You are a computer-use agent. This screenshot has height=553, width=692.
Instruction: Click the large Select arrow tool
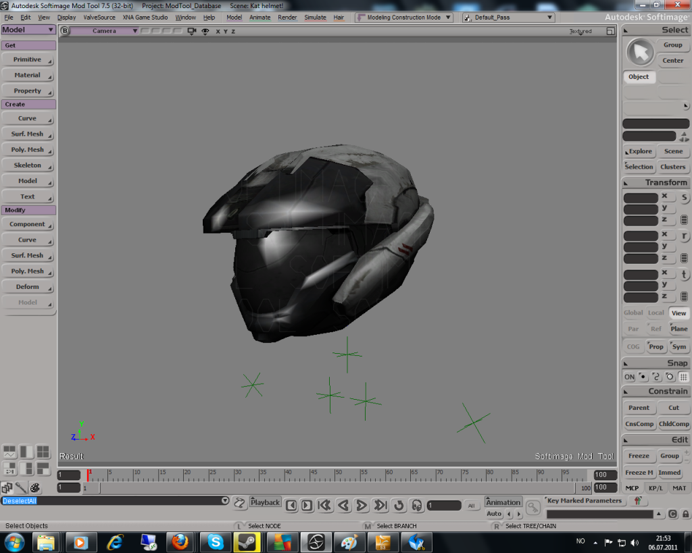[x=640, y=52]
